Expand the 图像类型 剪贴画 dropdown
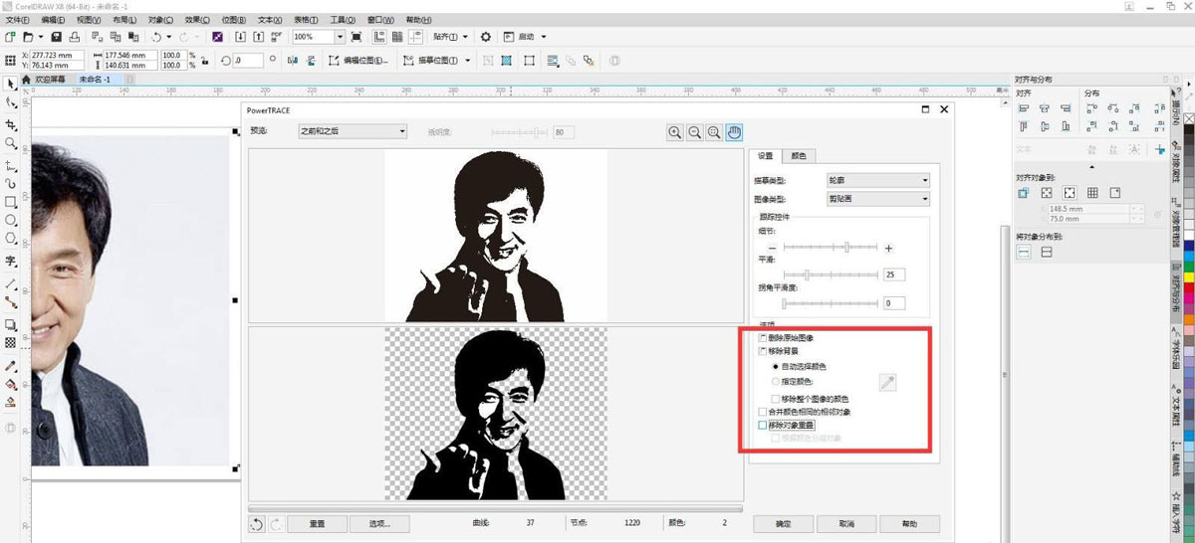The height and width of the screenshot is (543, 1195). 878,199
